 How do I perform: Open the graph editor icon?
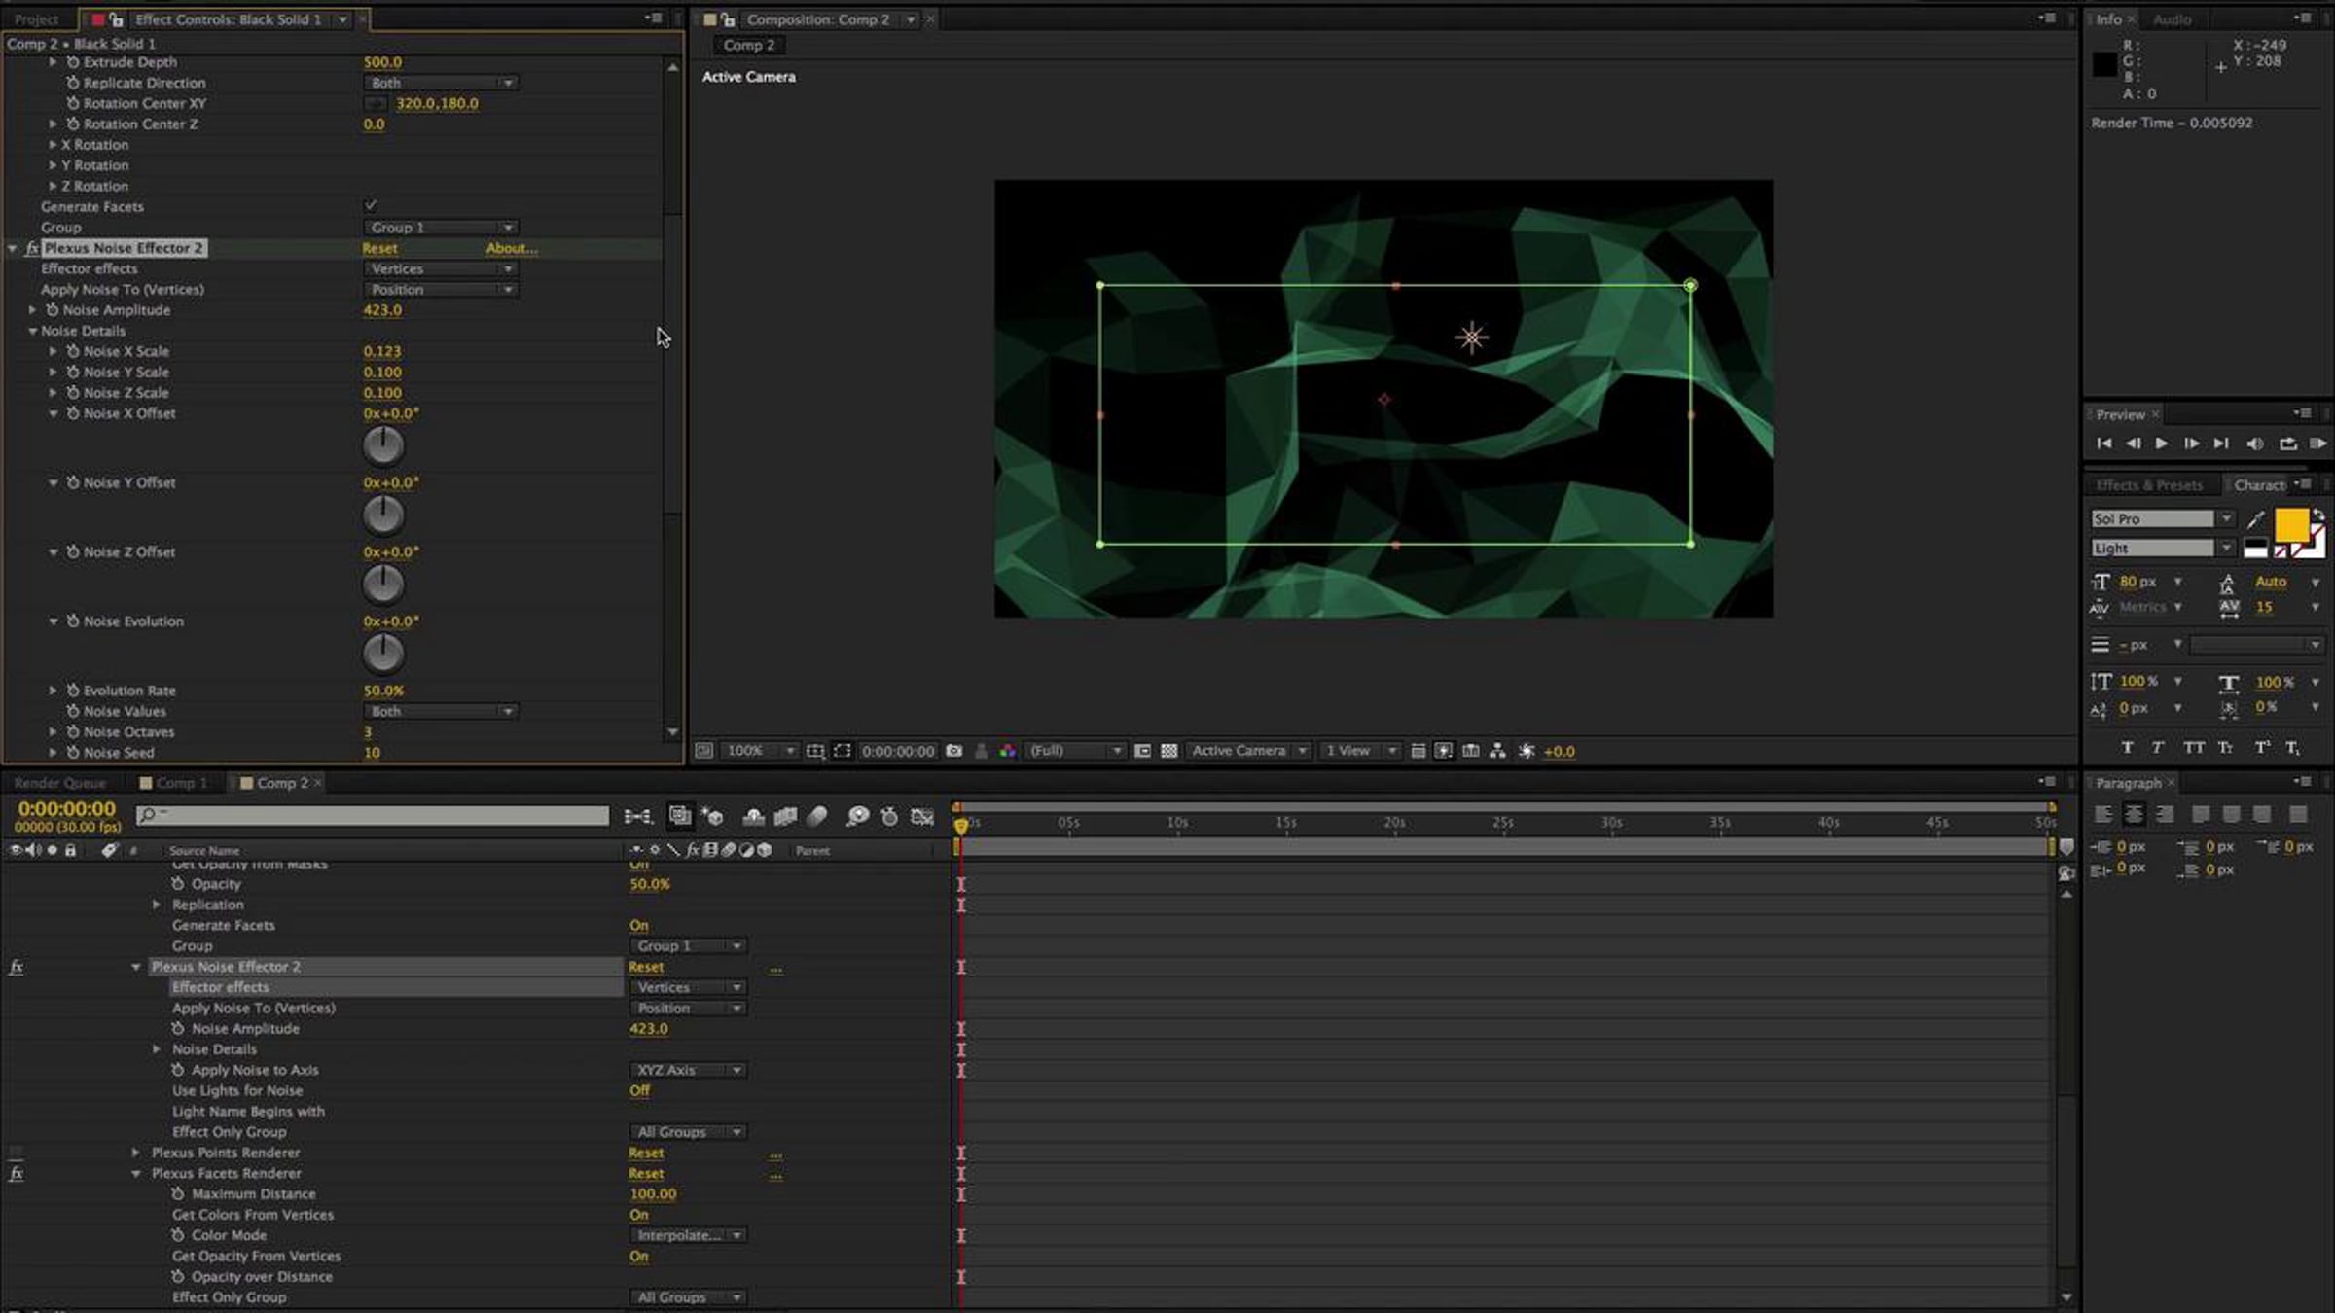click(x=921, y=816)
